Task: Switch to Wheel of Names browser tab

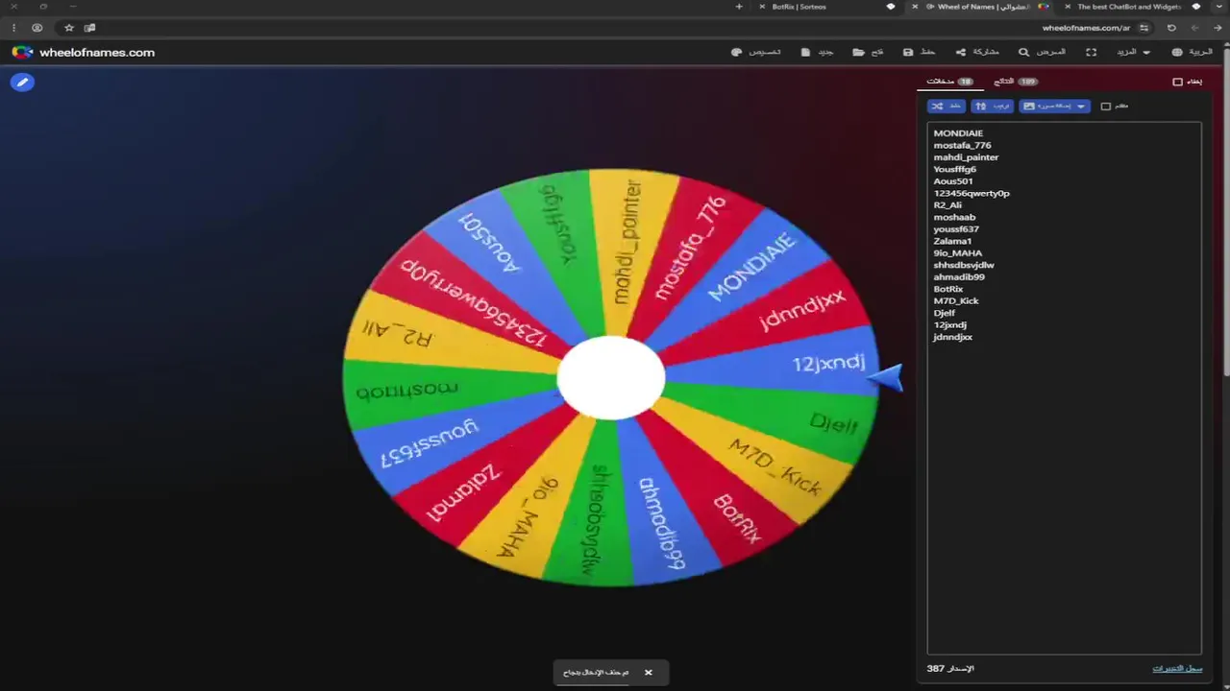Action: (983, 7)
